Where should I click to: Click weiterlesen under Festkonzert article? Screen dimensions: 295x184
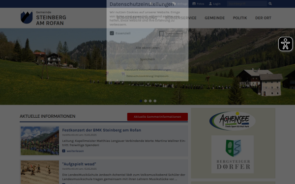tap(75, 151)
